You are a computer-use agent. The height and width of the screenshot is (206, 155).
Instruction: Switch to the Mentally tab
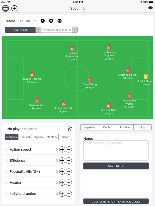(52, 137)
